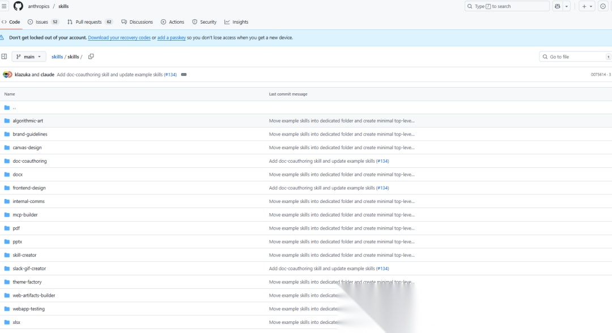
Task: Open commit message for pdf row
Action: tap(342, 228)
